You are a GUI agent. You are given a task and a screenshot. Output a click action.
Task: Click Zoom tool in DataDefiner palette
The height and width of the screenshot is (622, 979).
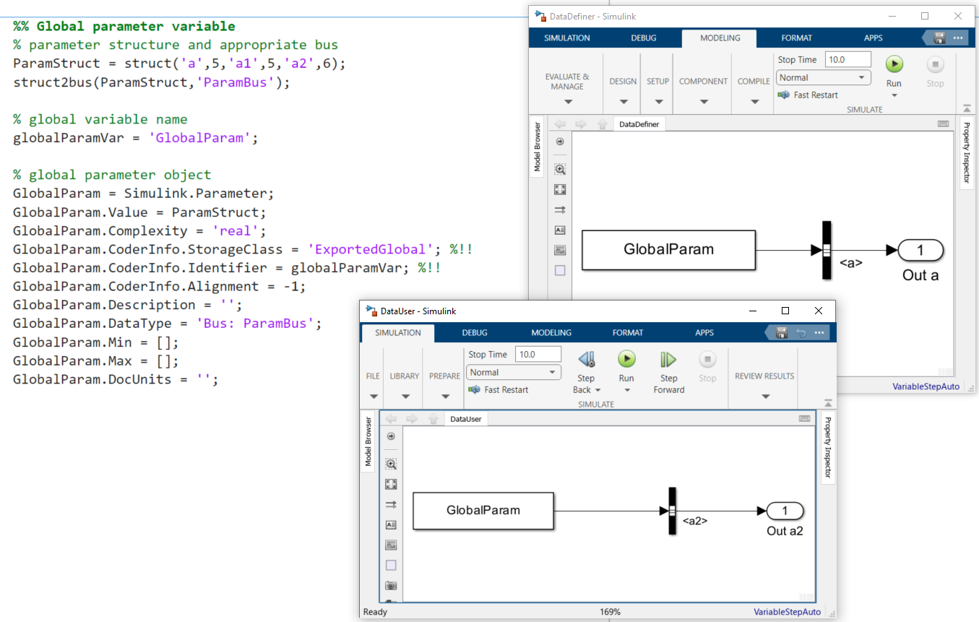click(560, 169)
